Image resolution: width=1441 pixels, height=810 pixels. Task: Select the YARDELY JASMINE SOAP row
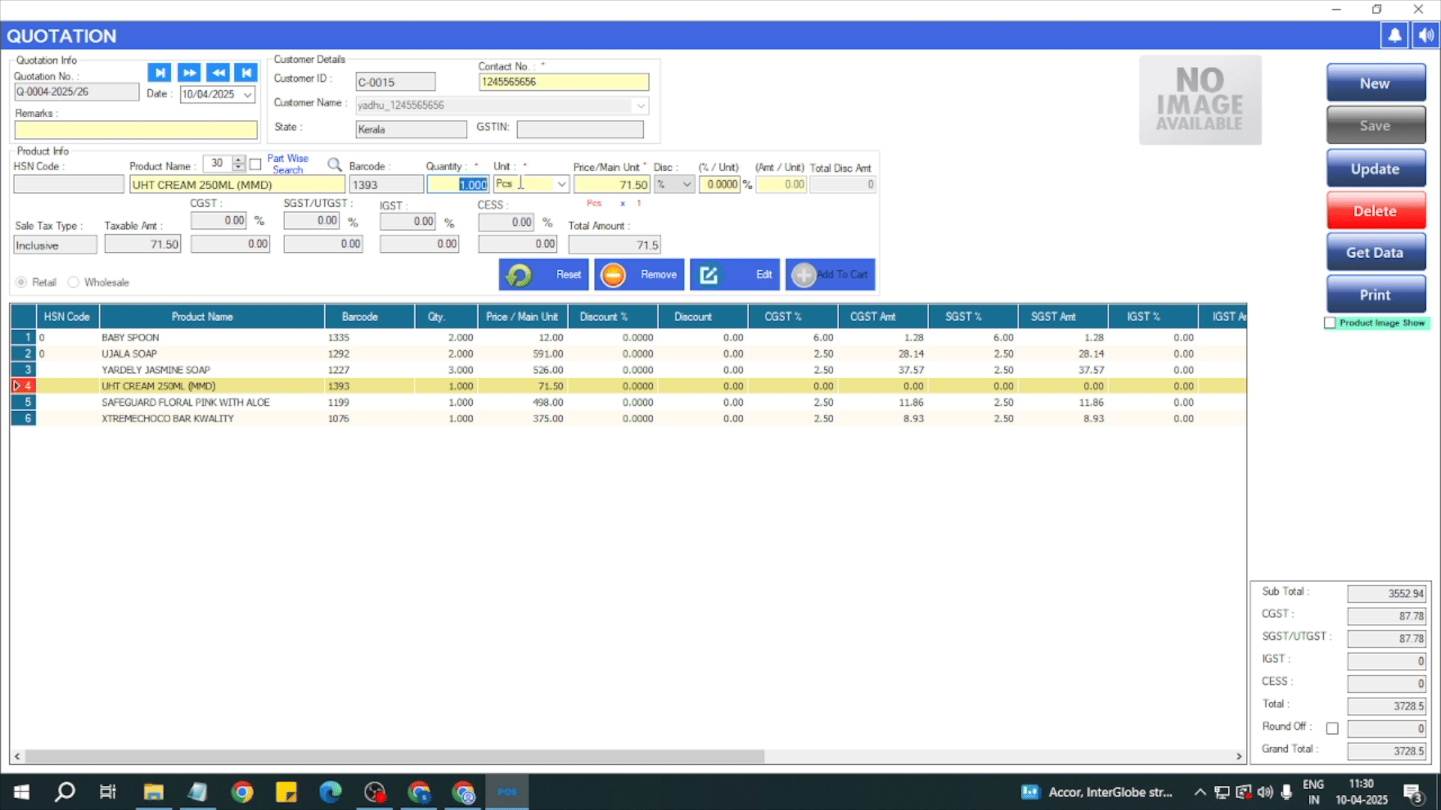(x=156, y=370)
